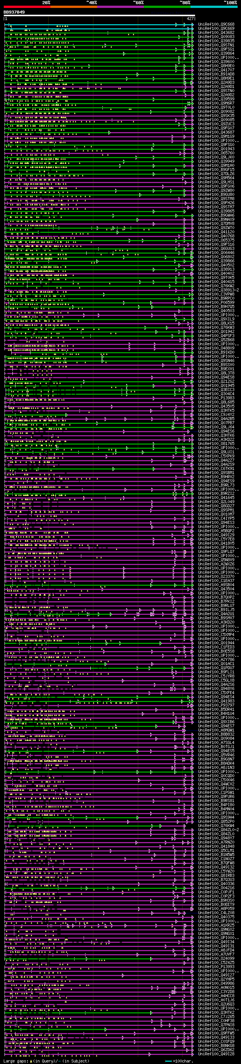The height and width of the screenshot is (1064, 241).
Task: Open hit UniRef100_O81765
Action: (216, 443)
